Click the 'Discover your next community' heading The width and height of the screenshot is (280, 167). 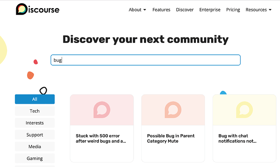146,39
